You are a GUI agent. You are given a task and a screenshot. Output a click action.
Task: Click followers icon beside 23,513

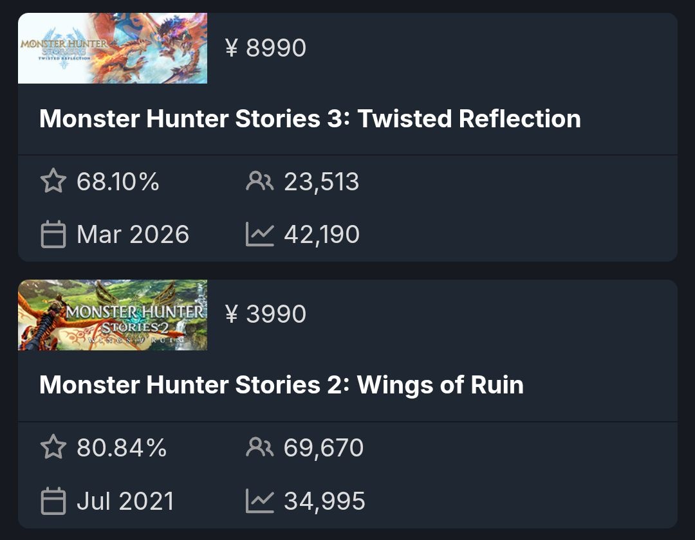tap(259, 182)
